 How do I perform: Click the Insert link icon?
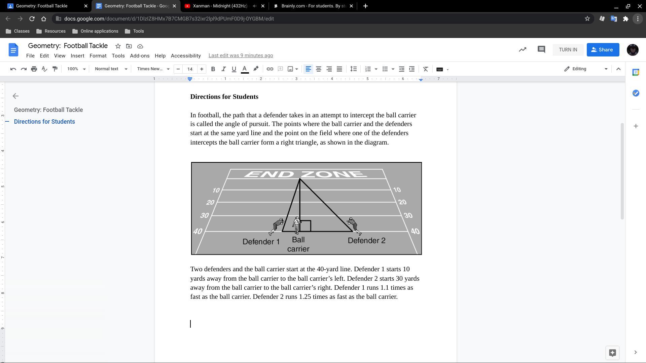tap(270, 69)
